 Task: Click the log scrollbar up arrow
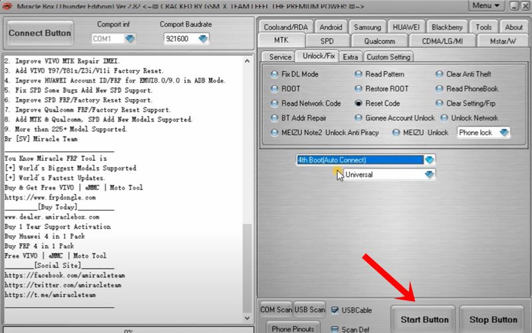(247, 61)
